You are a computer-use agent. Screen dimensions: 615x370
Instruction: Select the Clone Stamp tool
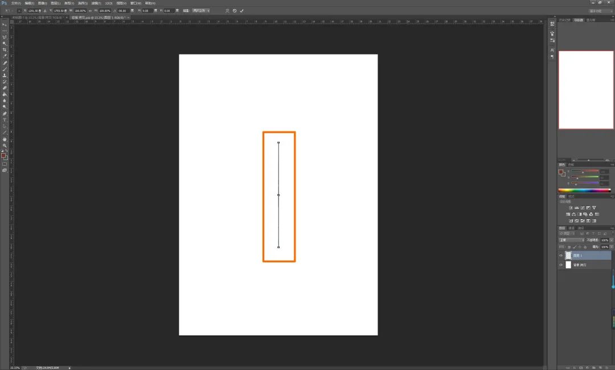5,75
